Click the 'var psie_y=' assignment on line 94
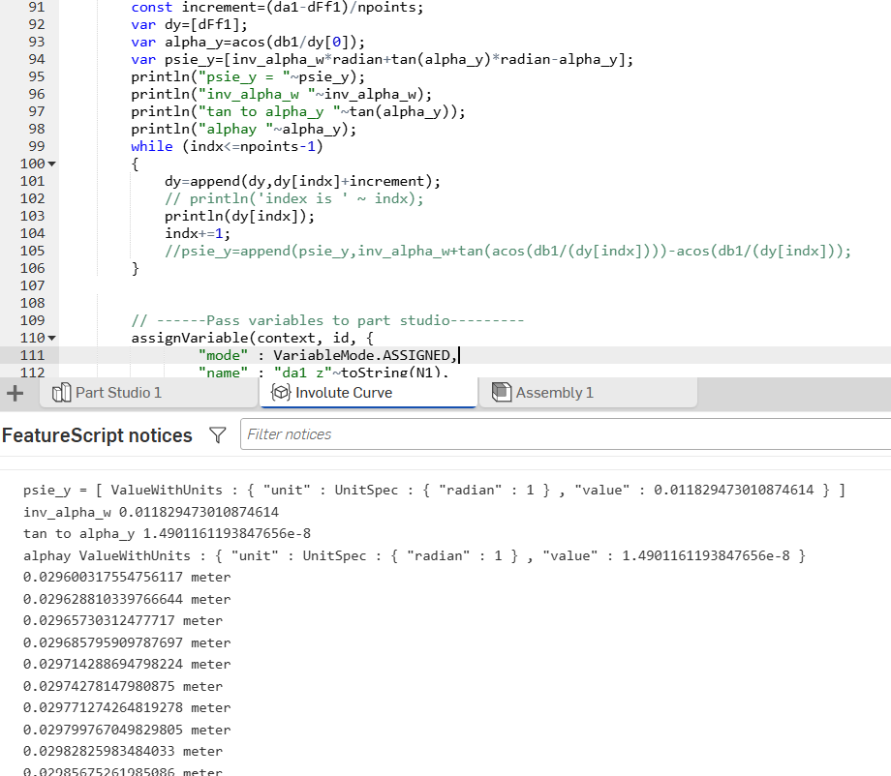The width and height of the screenshot is (891, 776). pyautogui.click(x=382, y=60)
